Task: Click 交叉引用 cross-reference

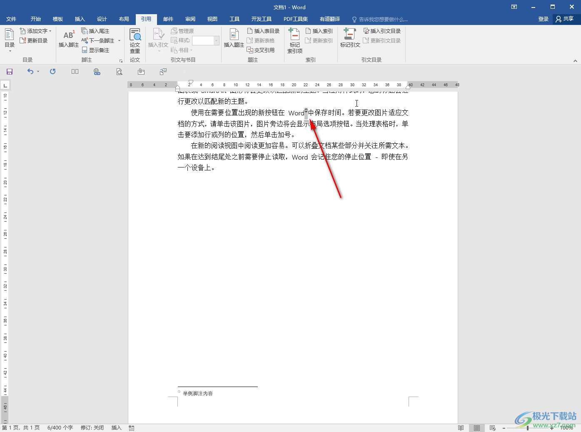Action: coord(261,50)
